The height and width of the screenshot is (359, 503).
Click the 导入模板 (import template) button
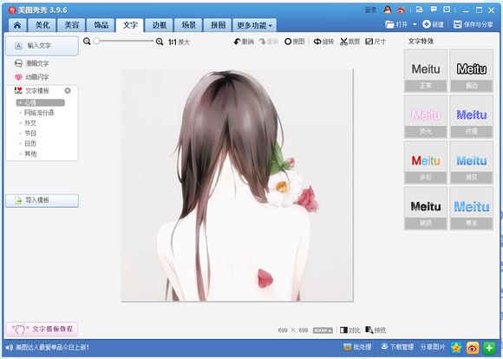pyautogui.click(x=42, y=200)
